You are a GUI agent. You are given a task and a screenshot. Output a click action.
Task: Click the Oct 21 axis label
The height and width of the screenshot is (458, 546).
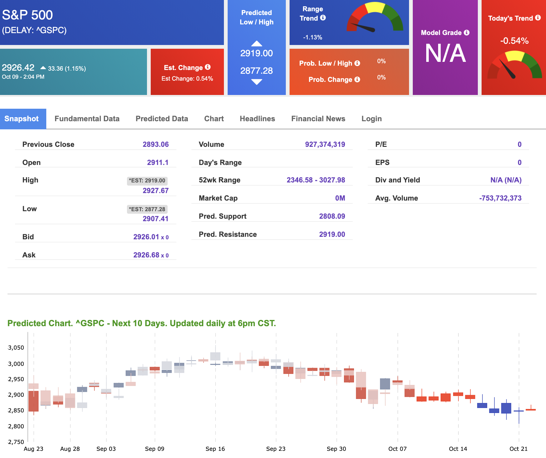tap(518, 449)
